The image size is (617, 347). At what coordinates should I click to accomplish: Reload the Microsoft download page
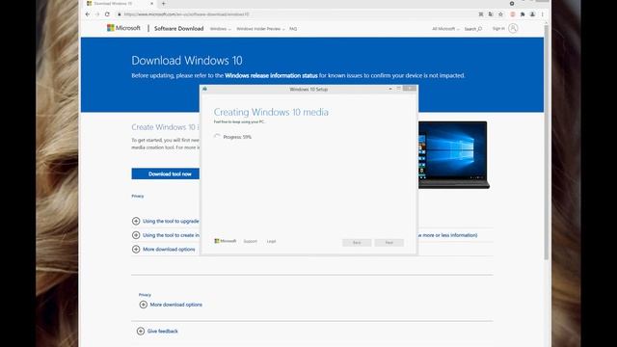coord(107,14)
